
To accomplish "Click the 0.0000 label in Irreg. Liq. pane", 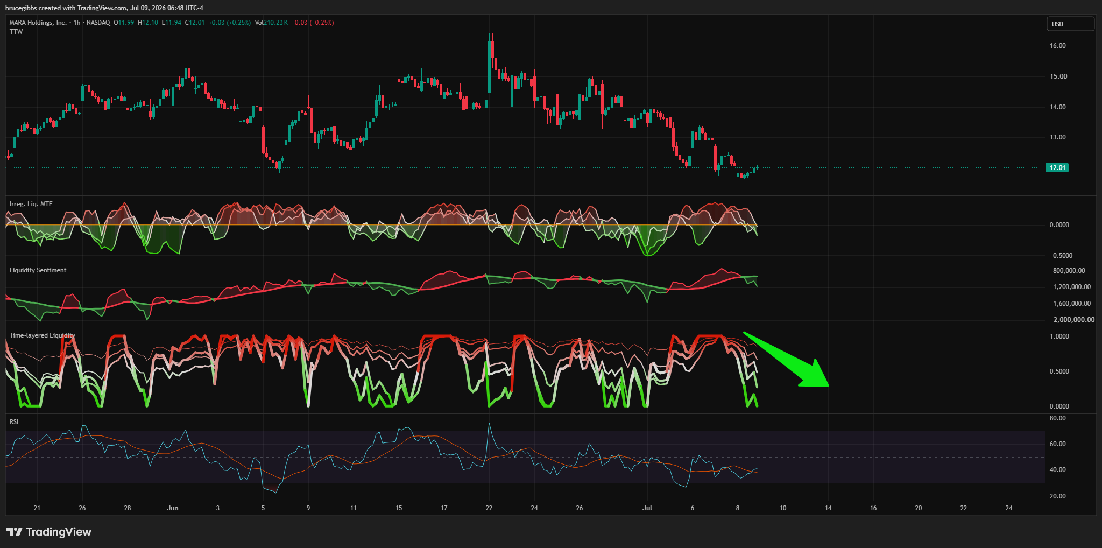I will 1059,225.
